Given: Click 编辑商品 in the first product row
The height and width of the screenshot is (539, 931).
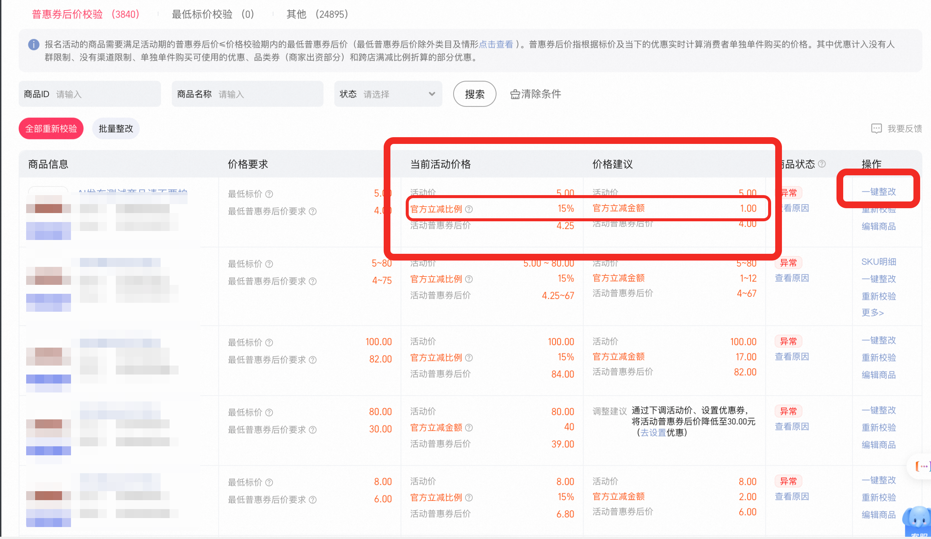Looking at the screenshot, I should pos(879,226).
